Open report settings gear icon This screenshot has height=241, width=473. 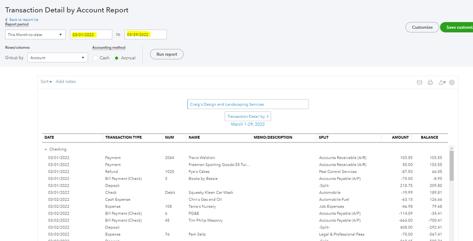pyautogui.click(x=452, y=82)
